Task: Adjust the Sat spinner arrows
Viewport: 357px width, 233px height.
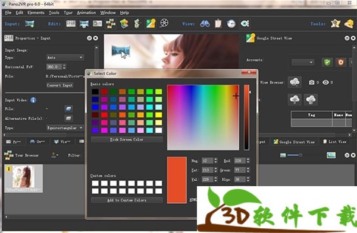Action: [x=215, y=170]
